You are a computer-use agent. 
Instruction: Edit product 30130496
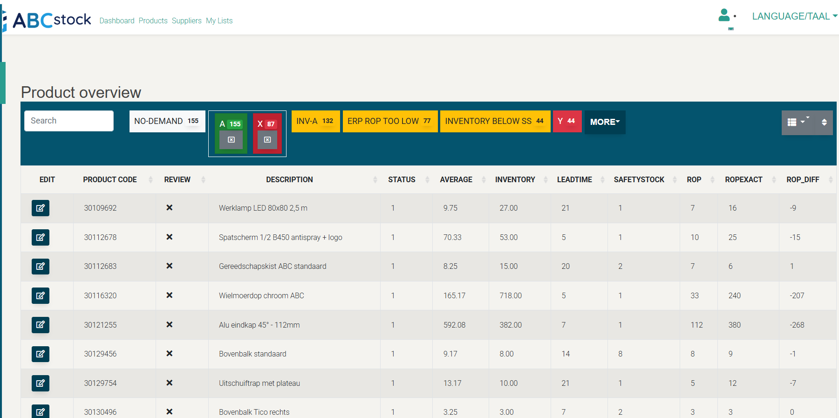coord(41,411)
